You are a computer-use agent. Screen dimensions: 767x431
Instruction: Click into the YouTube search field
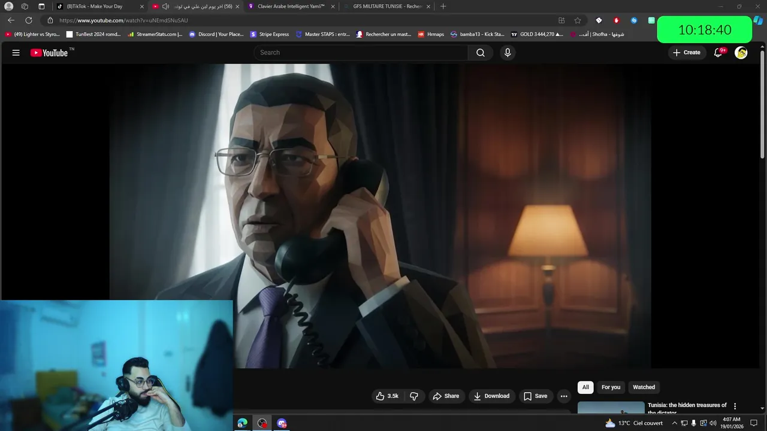point(361,53)
